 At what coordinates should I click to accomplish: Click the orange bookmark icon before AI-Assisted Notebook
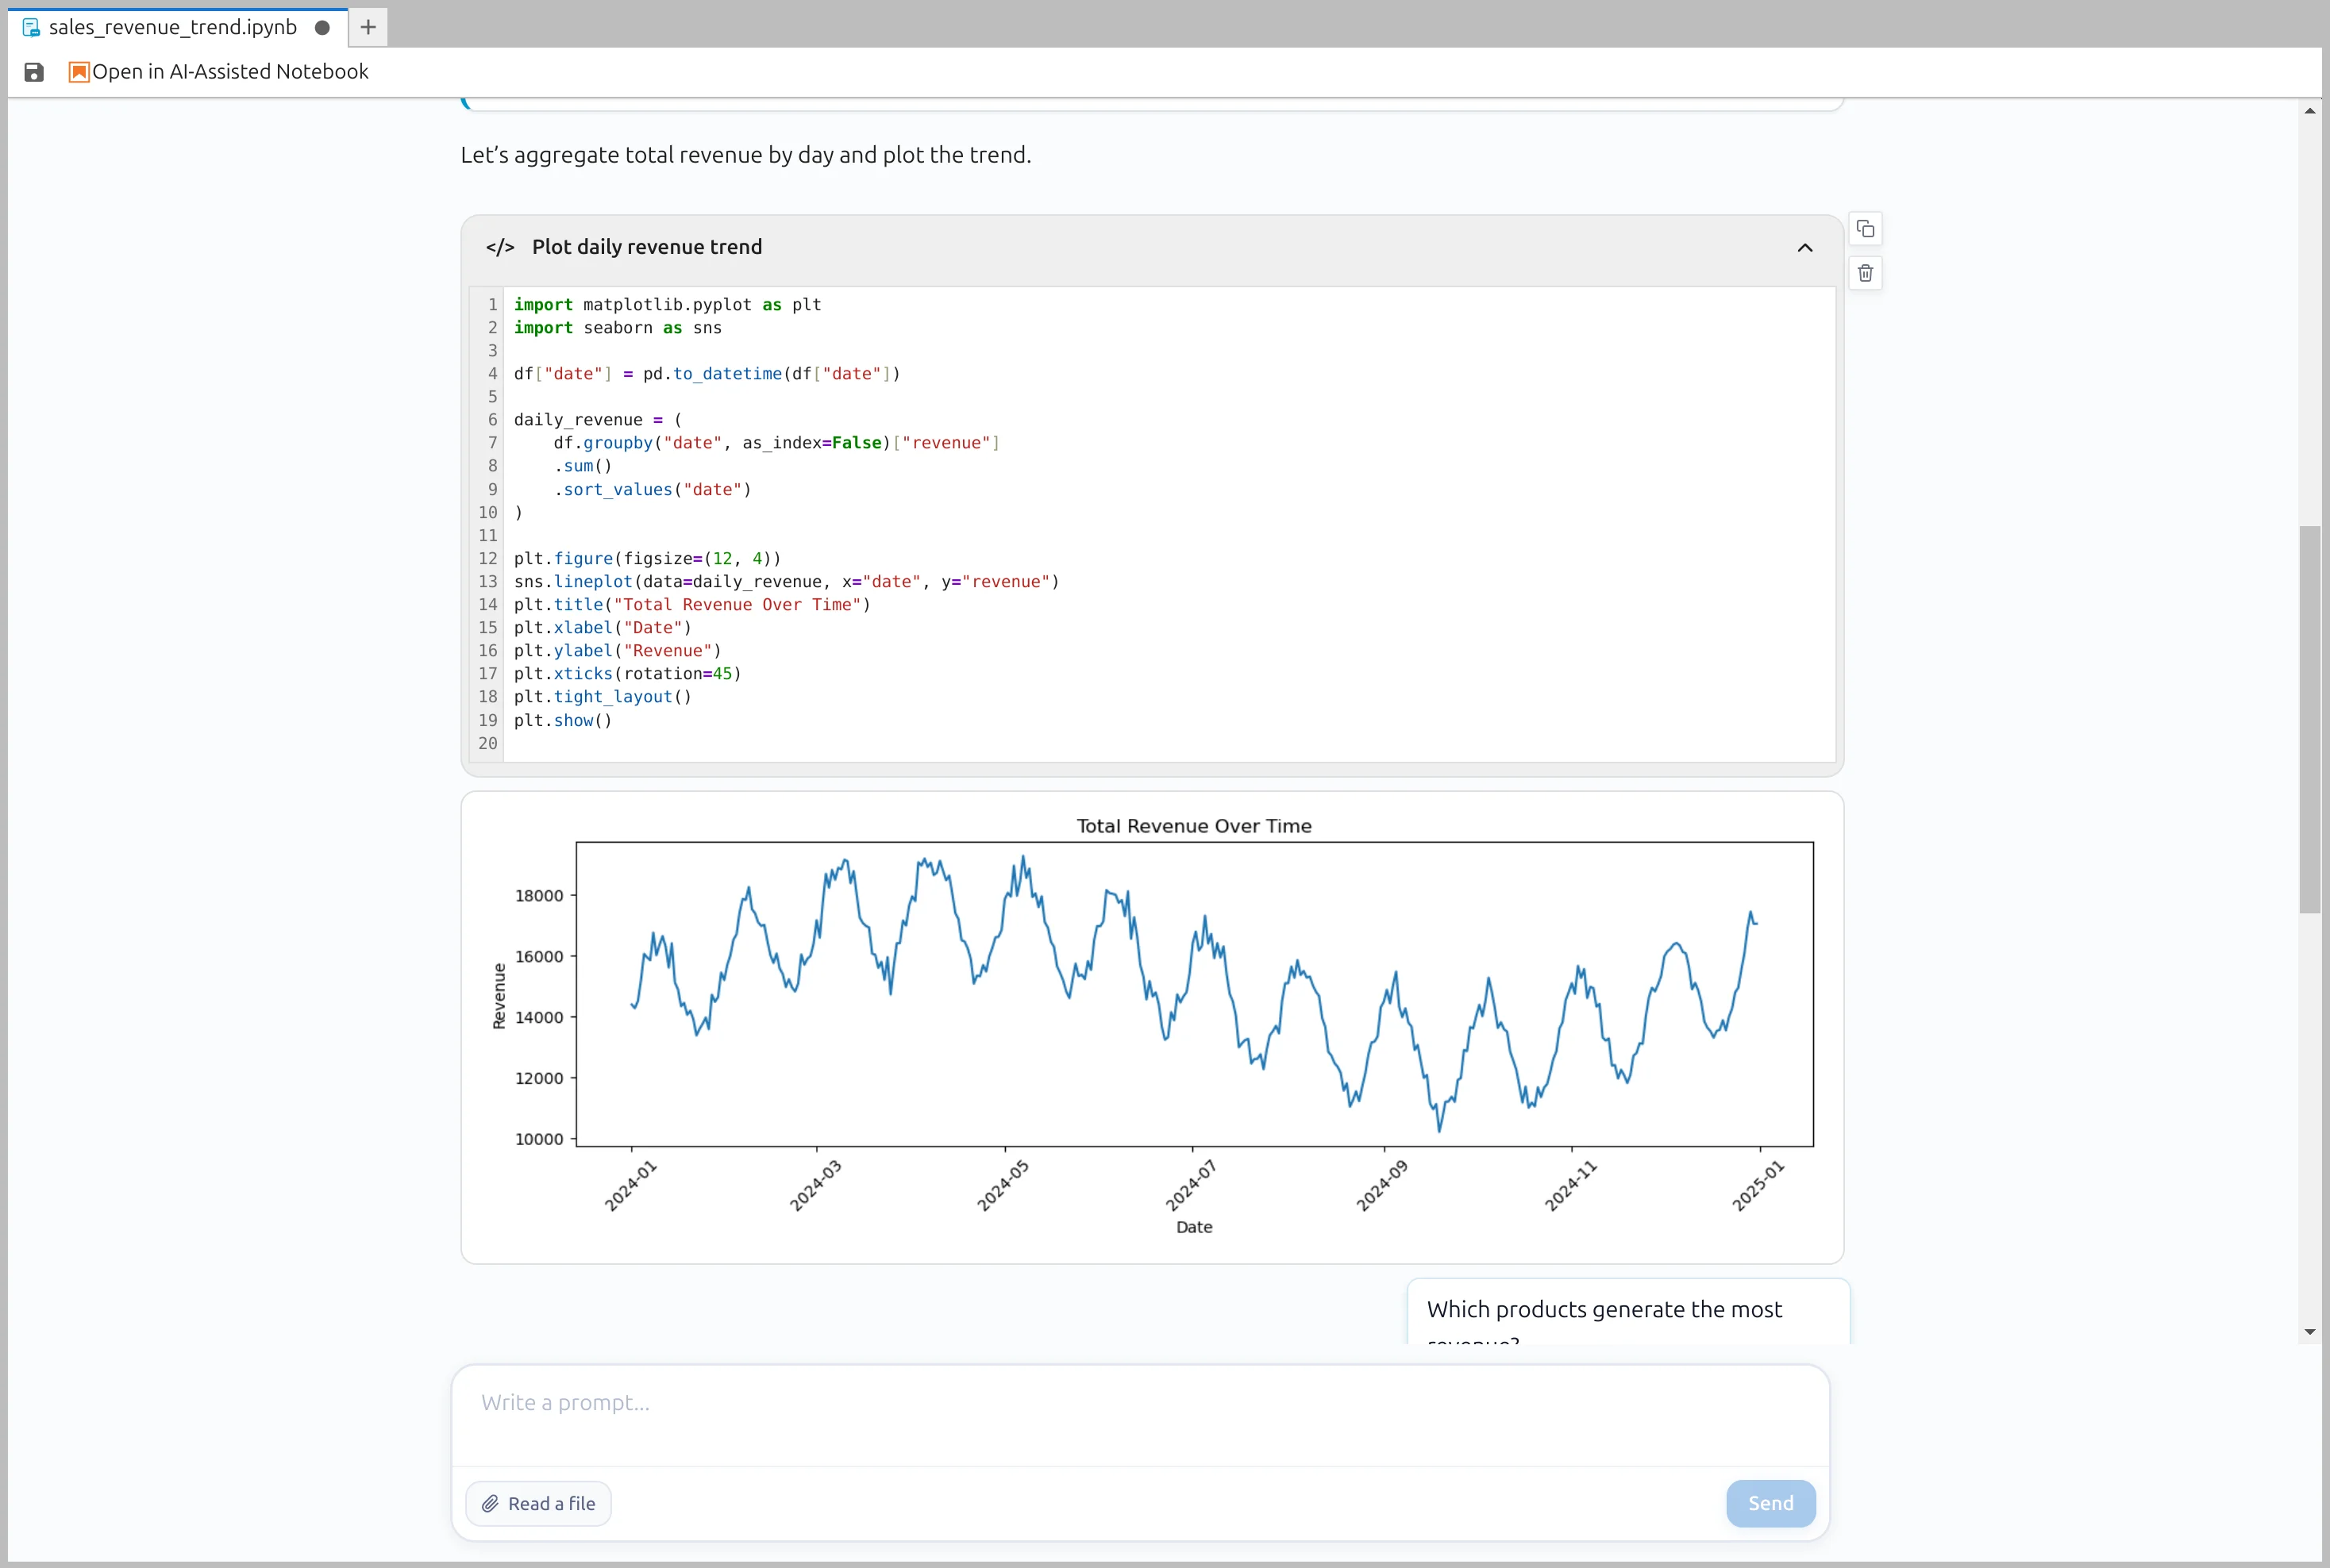(77, 71)
